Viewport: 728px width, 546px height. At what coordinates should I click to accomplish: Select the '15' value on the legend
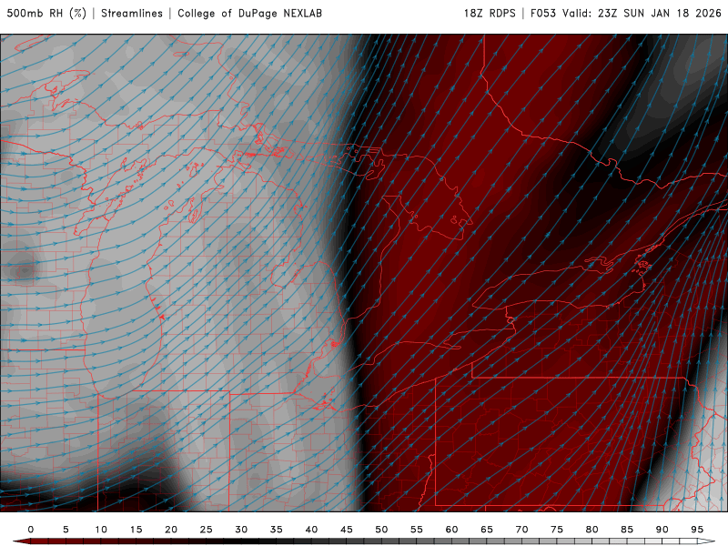(136, 530)
